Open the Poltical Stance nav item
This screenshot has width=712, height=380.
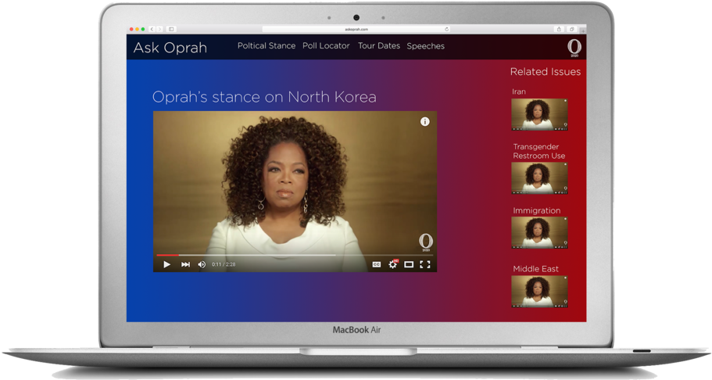(x=266, y=46)
